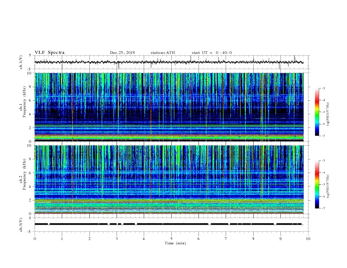347x268 pixels.
Task: Click the "start UT = 0 :40: 0" header text
Action: (x=212, y=53)
